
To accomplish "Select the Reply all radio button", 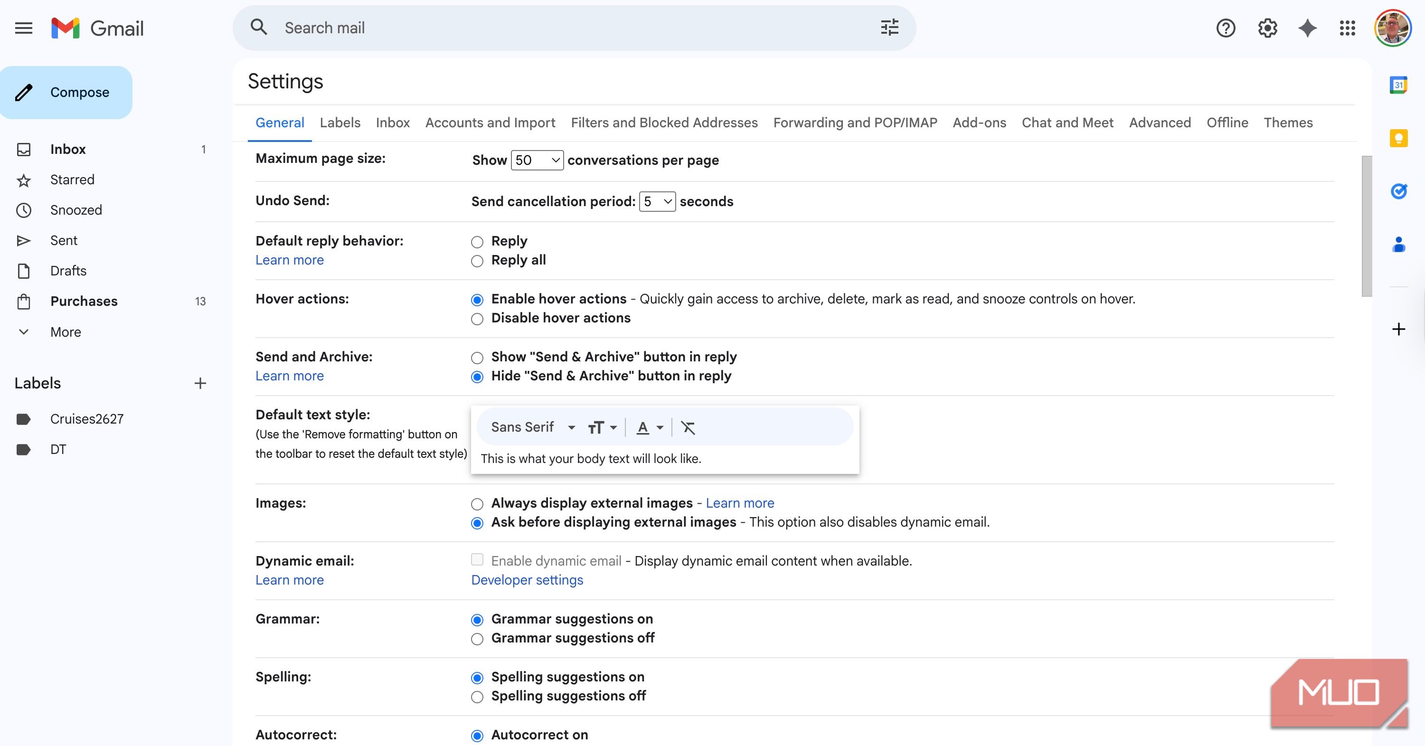I will pos(477,261).
